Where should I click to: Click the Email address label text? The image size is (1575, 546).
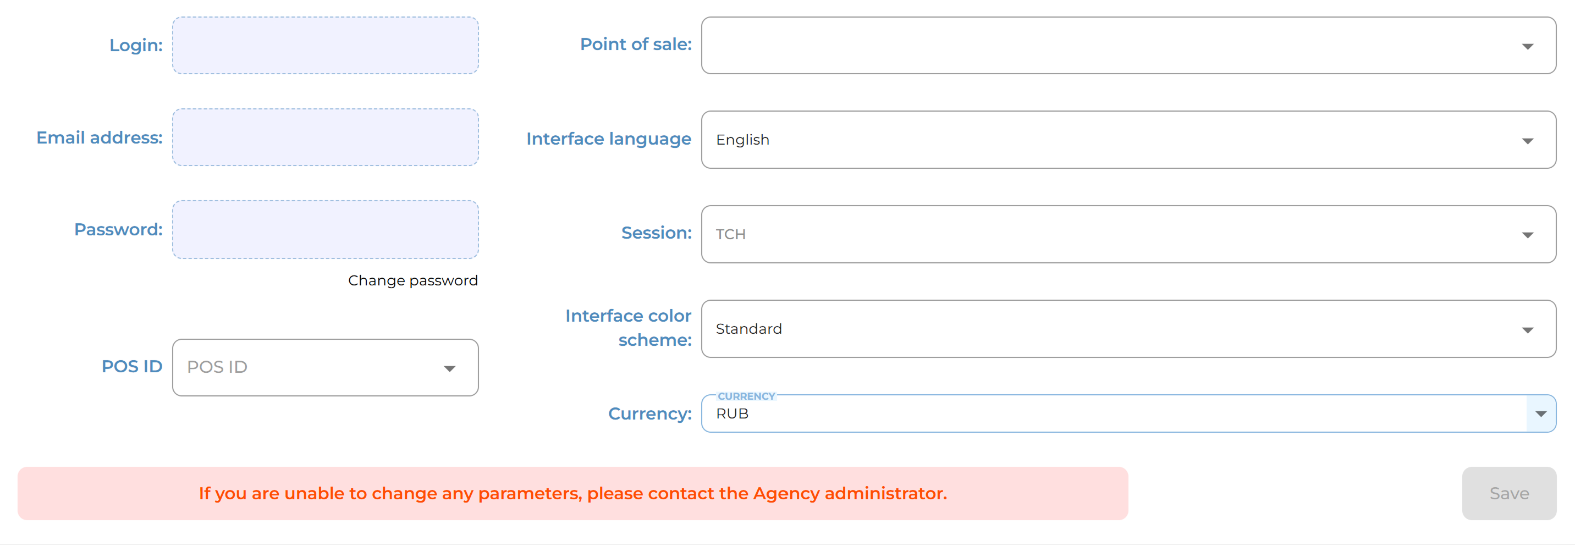(x=100, y=137)
